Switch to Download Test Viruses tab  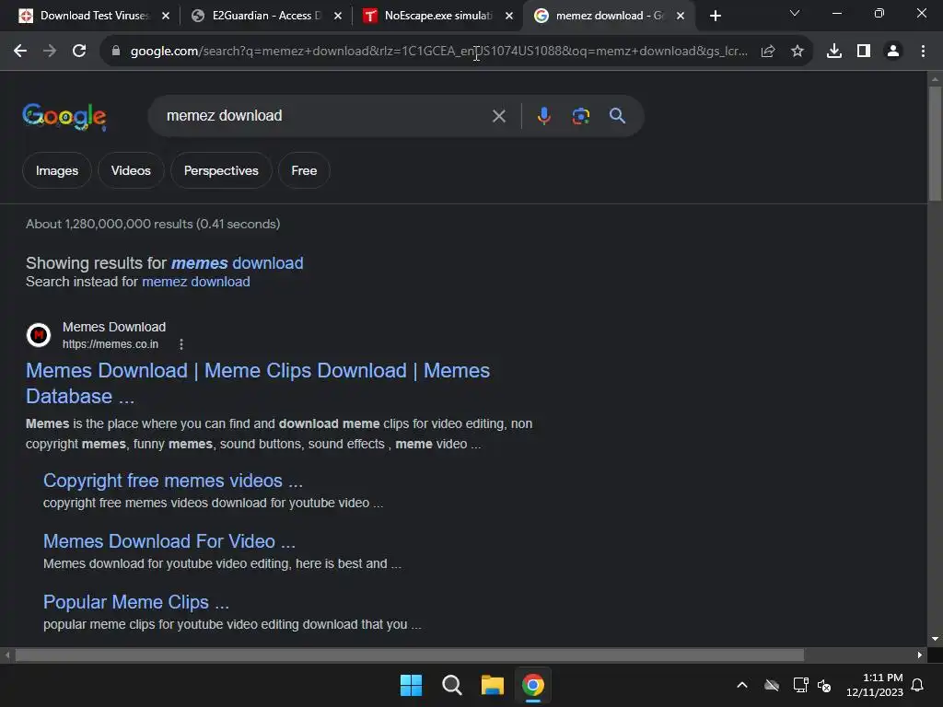pos(94,16)
